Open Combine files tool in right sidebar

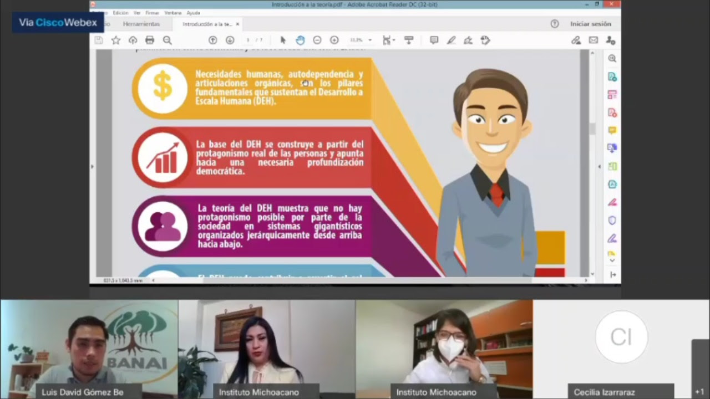[612, 148]
